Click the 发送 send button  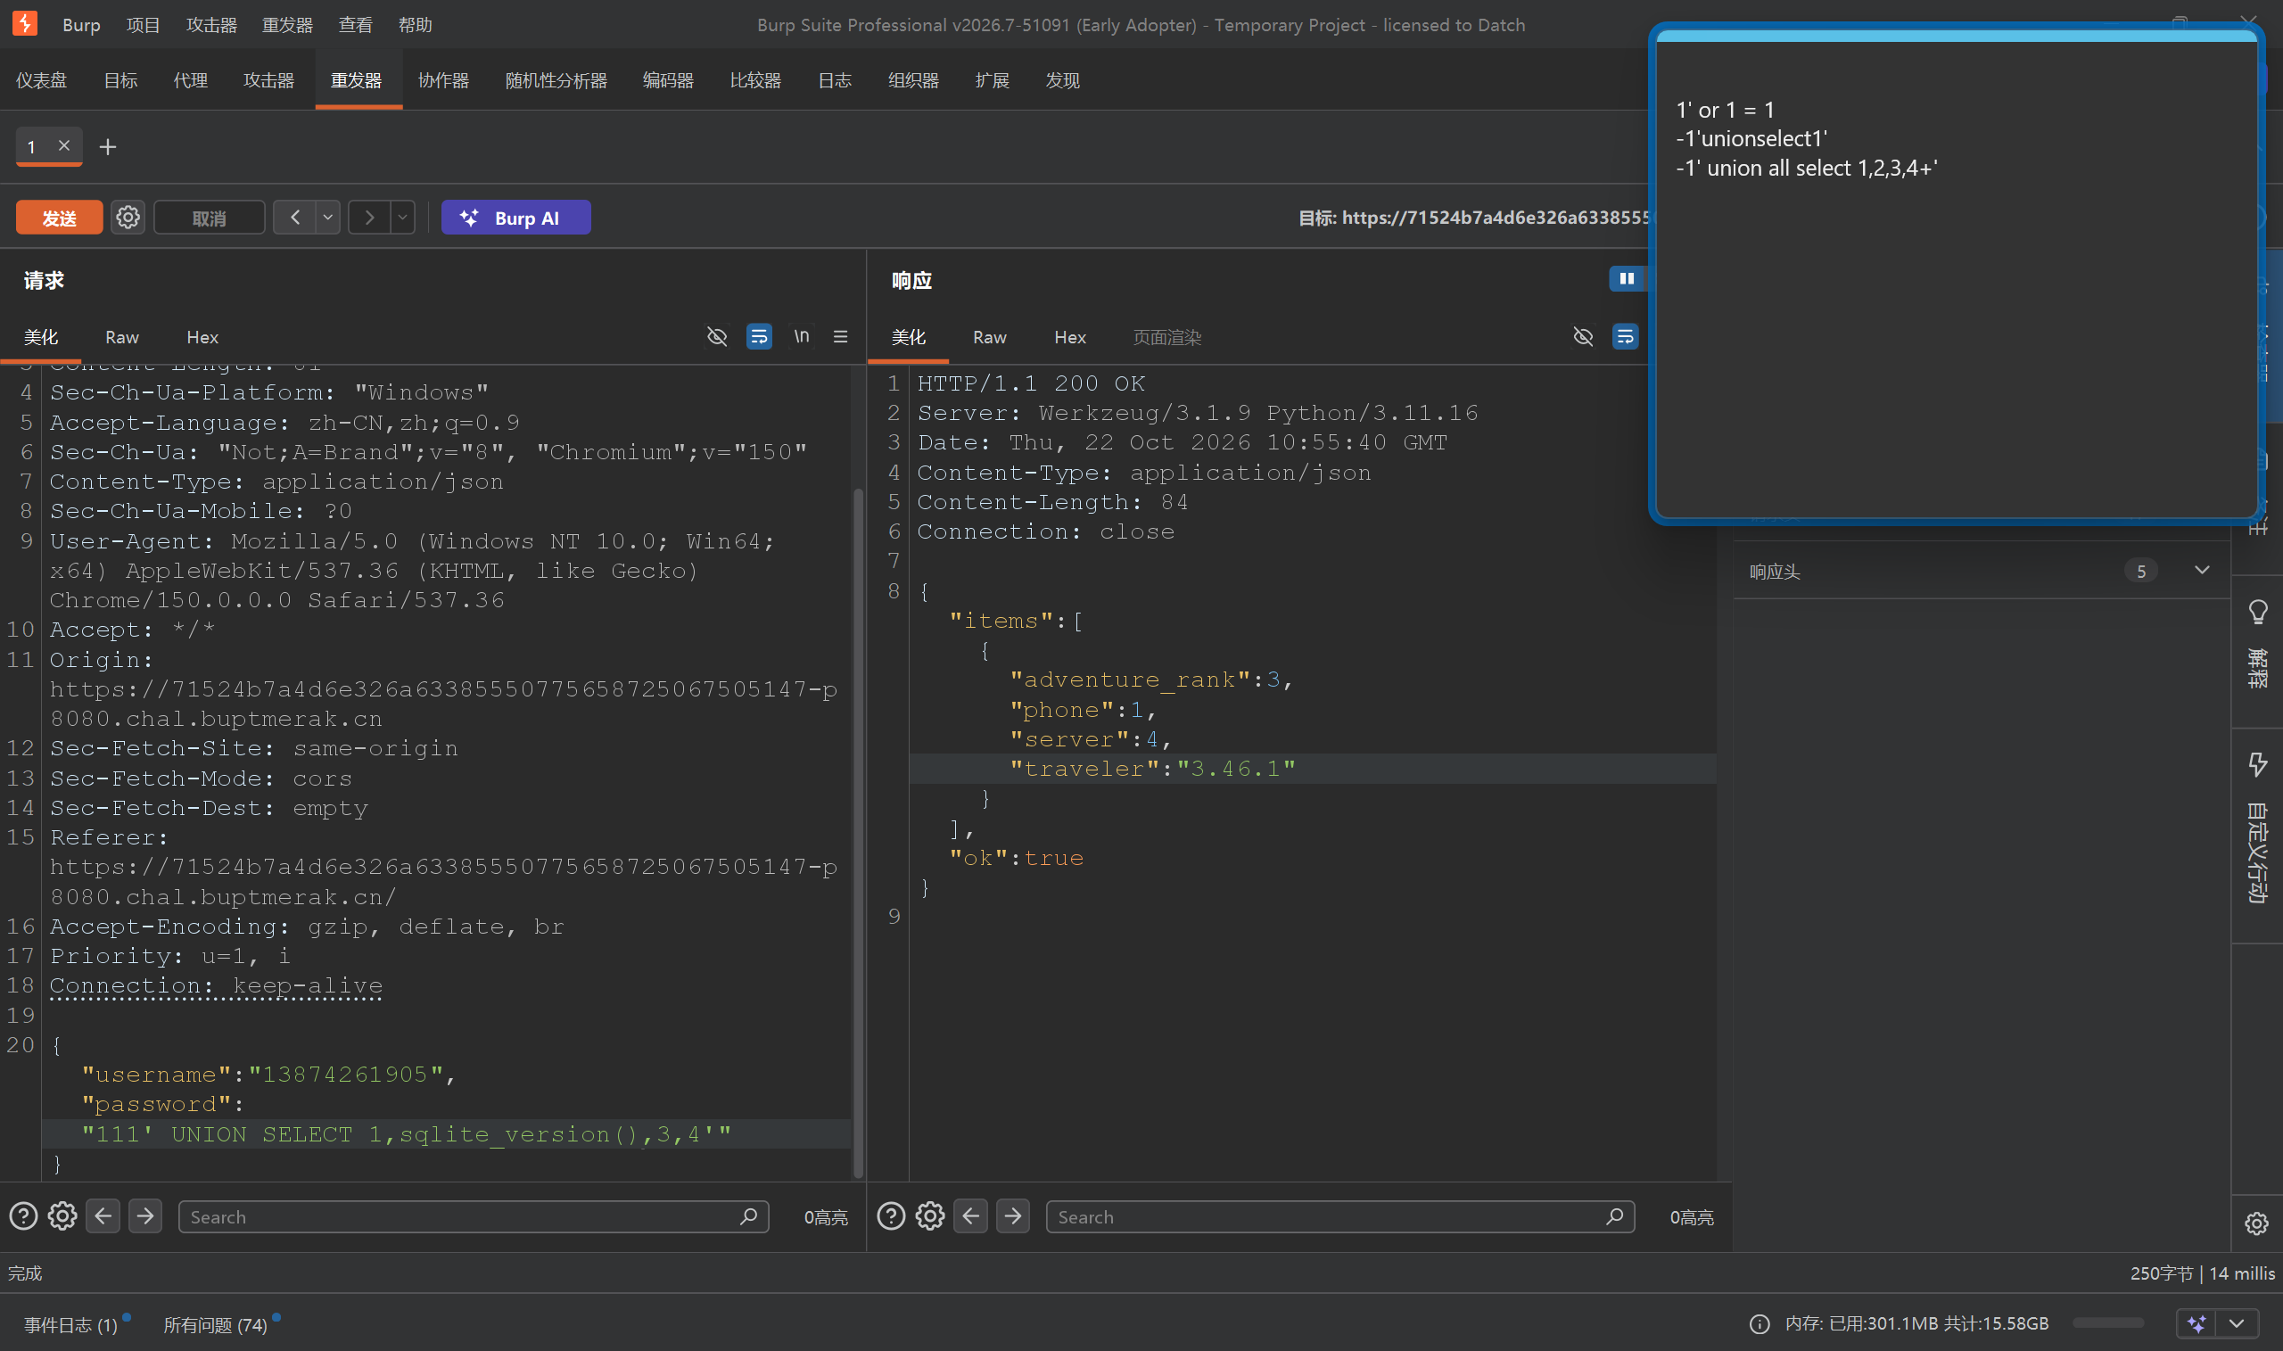point(59,218)
